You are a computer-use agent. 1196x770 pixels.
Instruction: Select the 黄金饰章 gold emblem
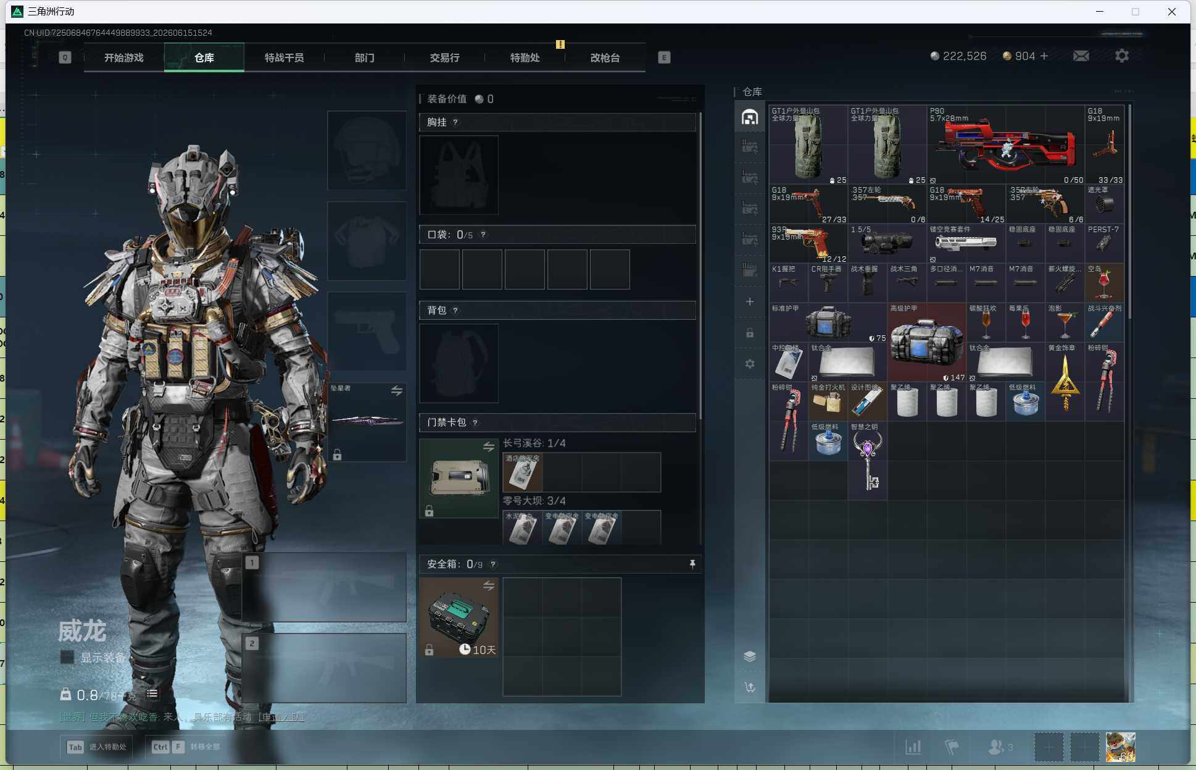pyautogui.click(x=1065, y=382)
